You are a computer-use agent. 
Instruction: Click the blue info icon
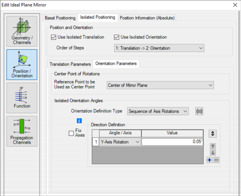(79, 121)
